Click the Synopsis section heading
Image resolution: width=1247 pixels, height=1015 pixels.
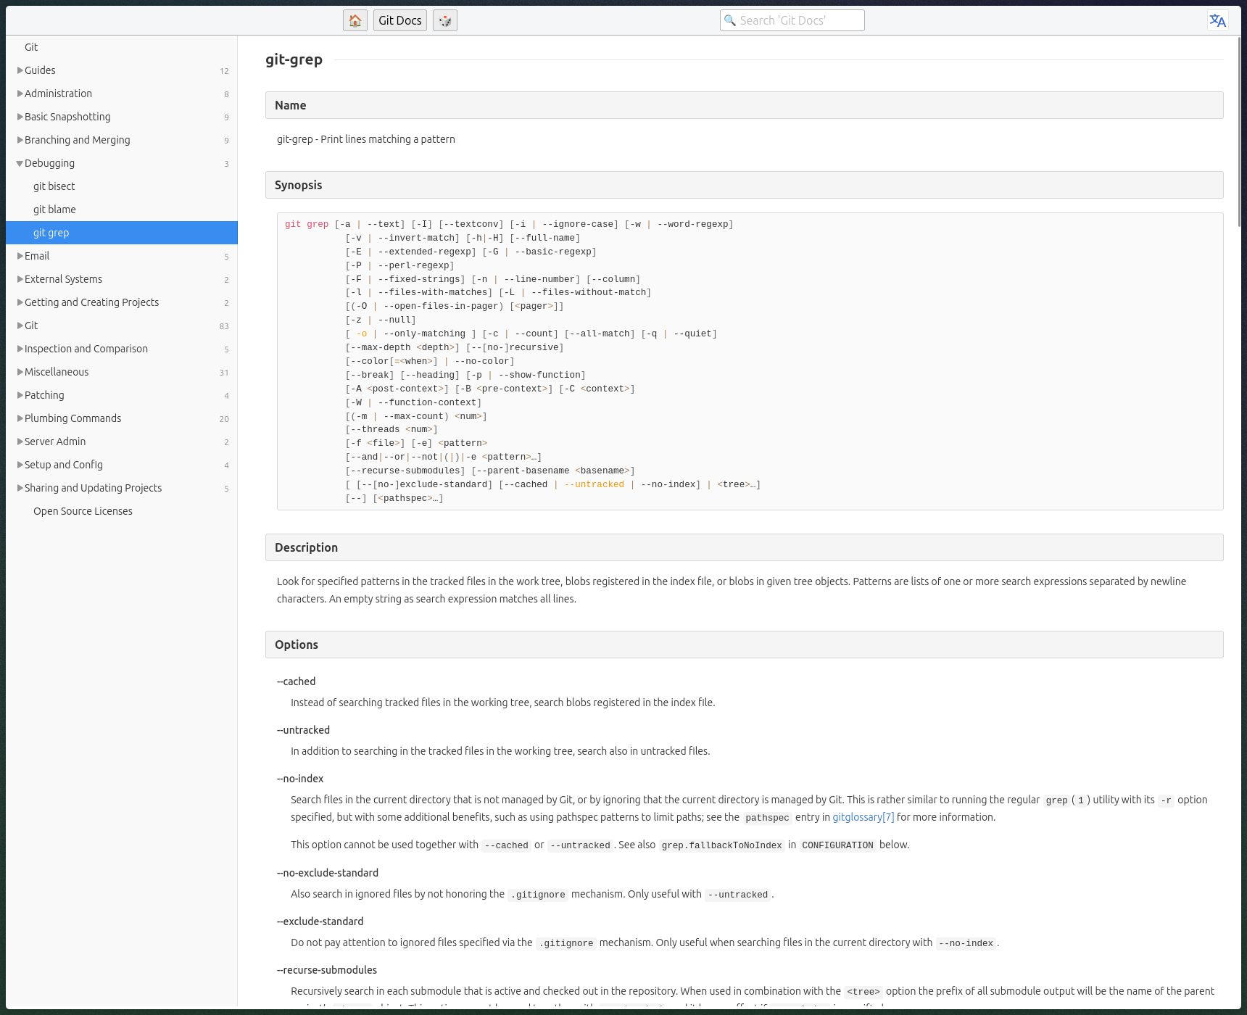click(744, 185)
